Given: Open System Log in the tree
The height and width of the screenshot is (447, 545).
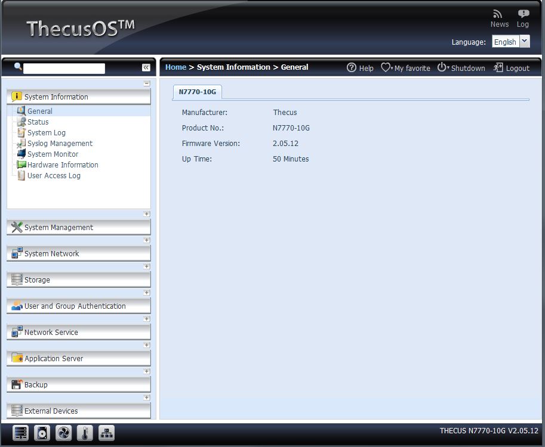Looking at the screenshot, I should point(46,132).
